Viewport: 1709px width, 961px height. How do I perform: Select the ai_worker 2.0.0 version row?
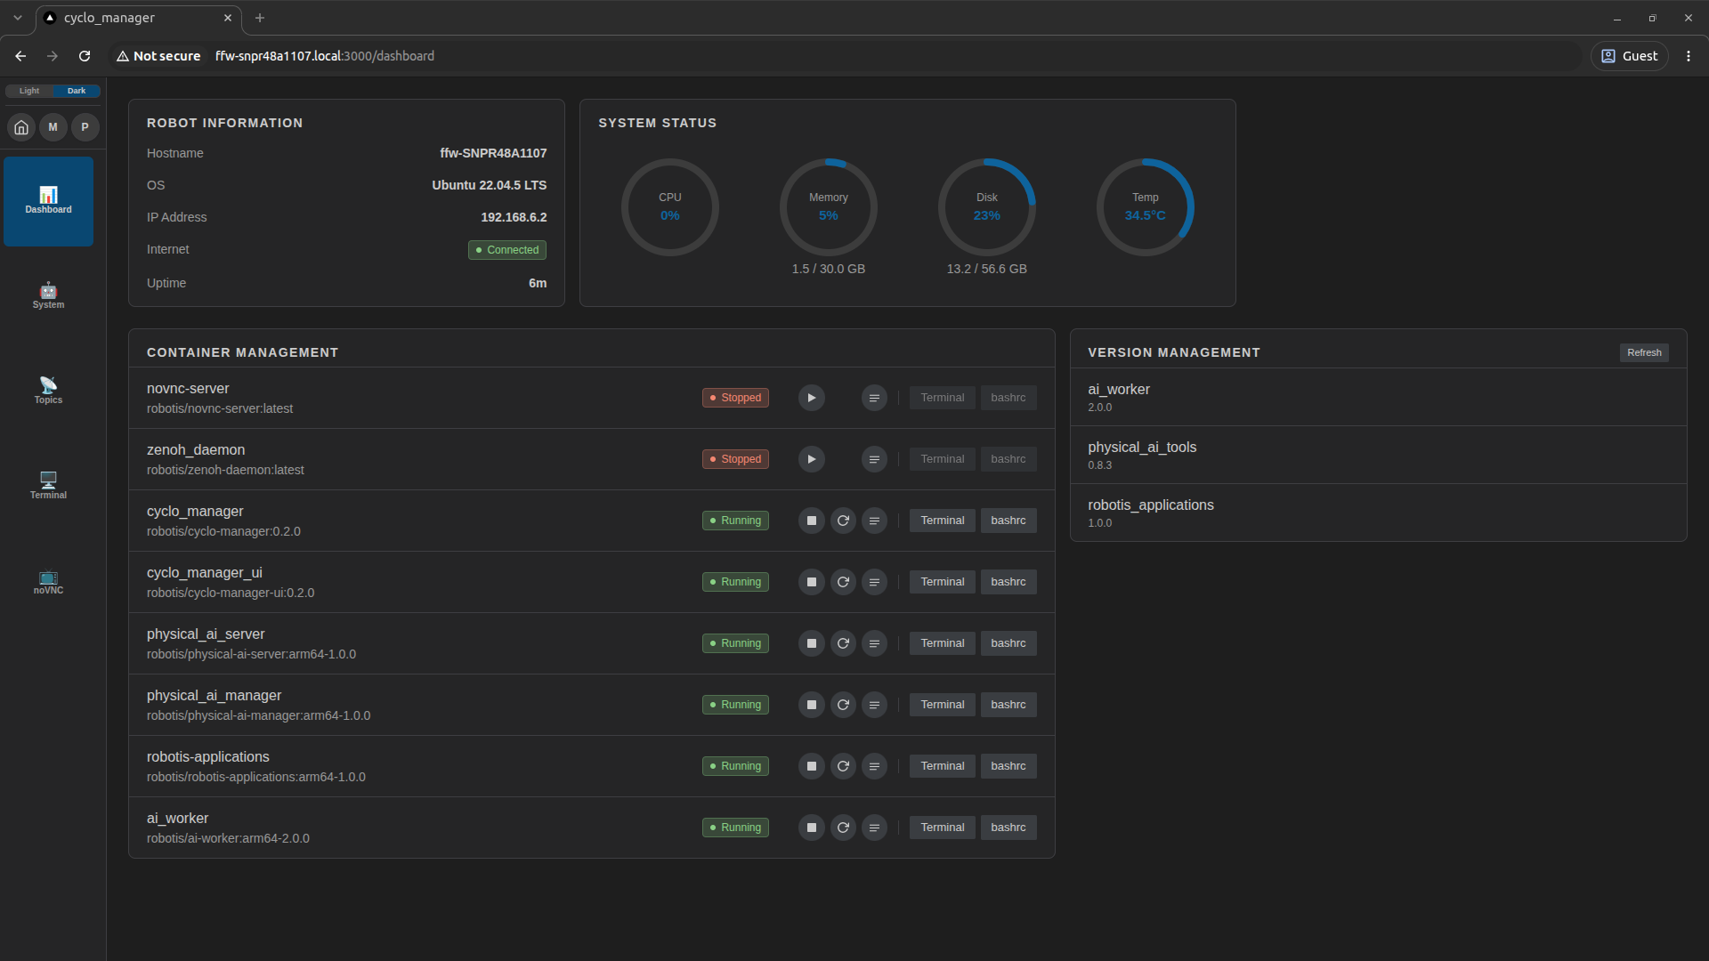tap(1378, 397)
